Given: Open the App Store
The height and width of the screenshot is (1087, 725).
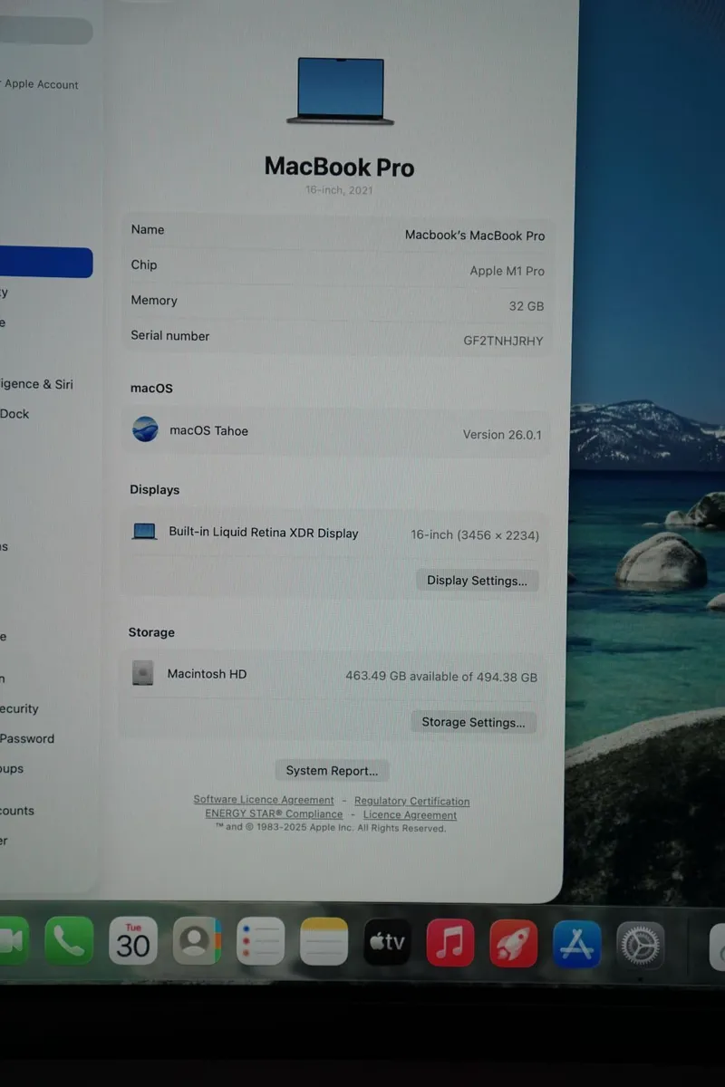Looking at the screenshot, I should (577, 945).
